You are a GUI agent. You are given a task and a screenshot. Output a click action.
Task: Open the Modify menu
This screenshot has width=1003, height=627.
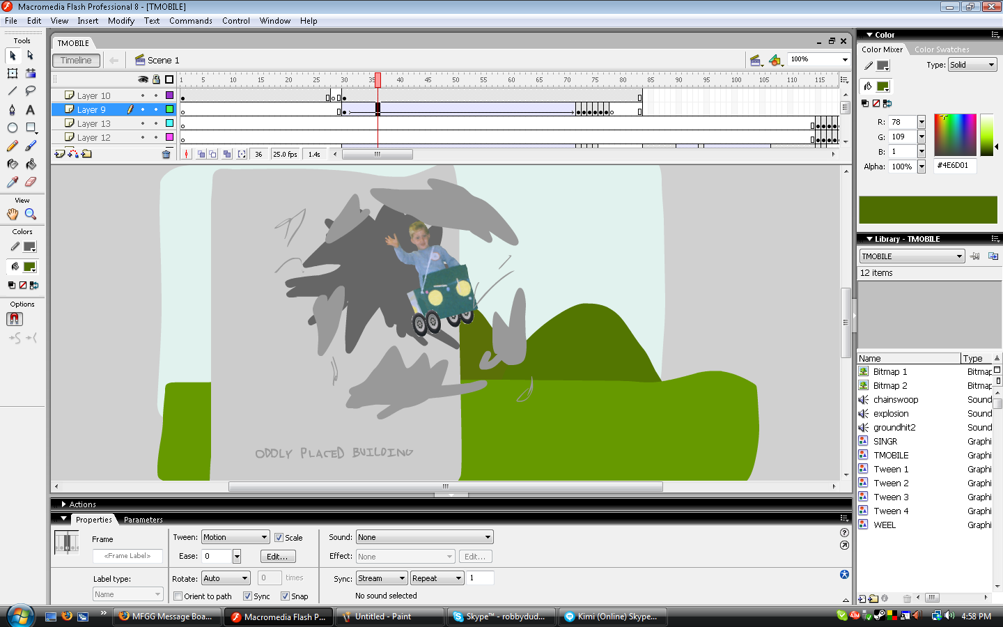click(120, 21)
